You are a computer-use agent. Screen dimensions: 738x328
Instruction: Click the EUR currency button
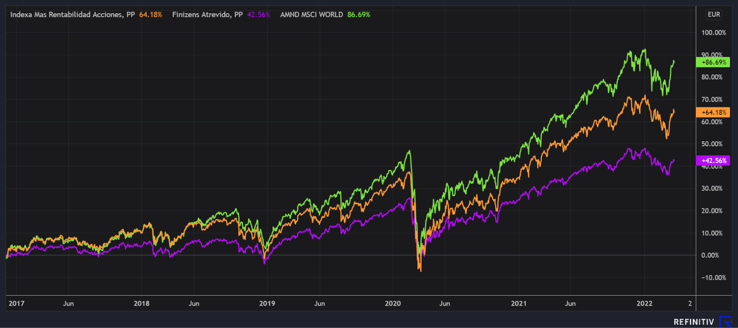[714, 15]
